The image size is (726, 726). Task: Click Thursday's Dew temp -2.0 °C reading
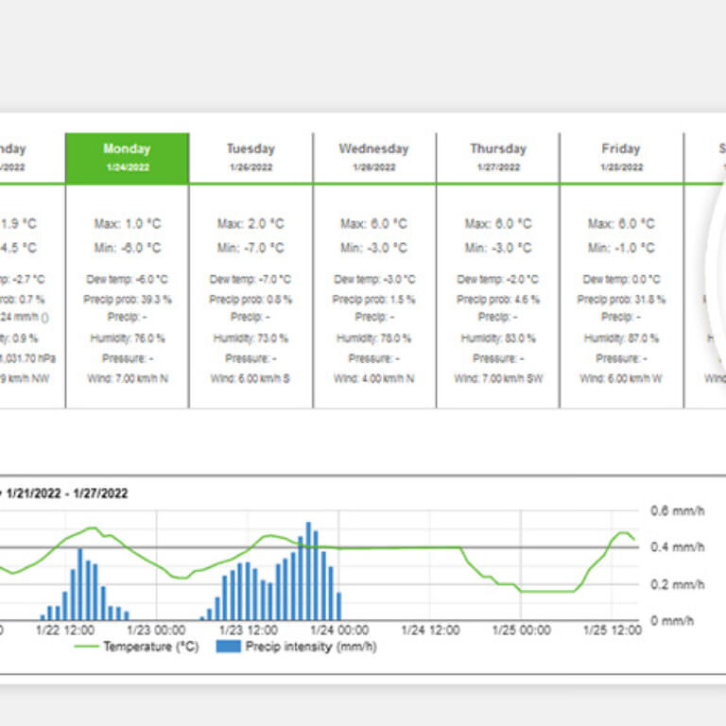[498, 280]
